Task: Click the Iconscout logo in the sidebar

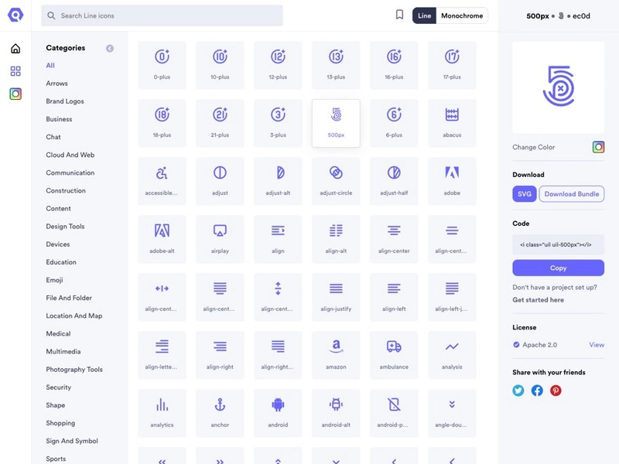Action: coord(15,15)
